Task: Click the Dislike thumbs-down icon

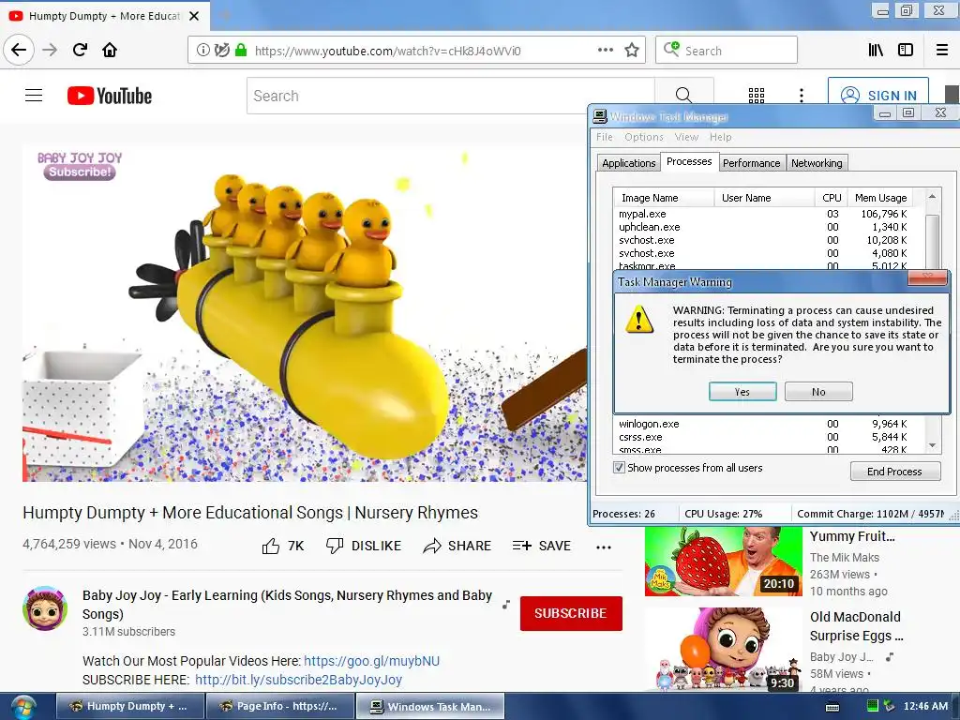Action: coord(335,546)
